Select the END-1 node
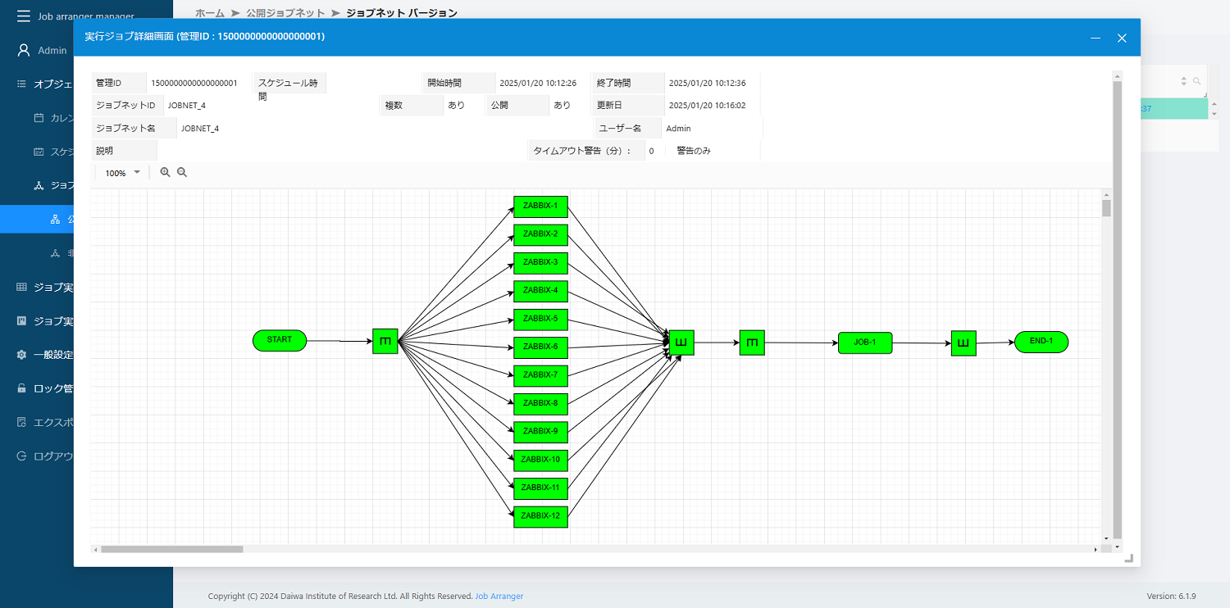Screen dimensions: 1230x608 (1041, 342)
